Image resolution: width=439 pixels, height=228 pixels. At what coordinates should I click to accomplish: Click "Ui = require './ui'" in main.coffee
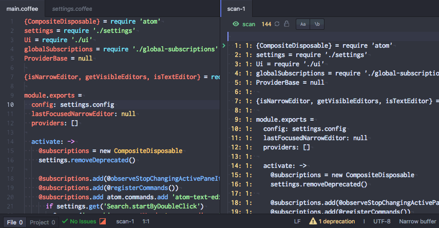pos(58,40)
